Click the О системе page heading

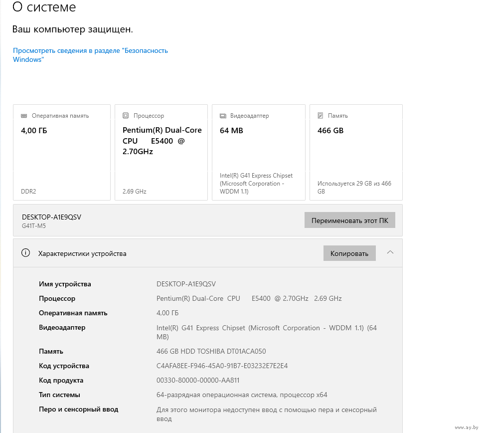(44, 7)
